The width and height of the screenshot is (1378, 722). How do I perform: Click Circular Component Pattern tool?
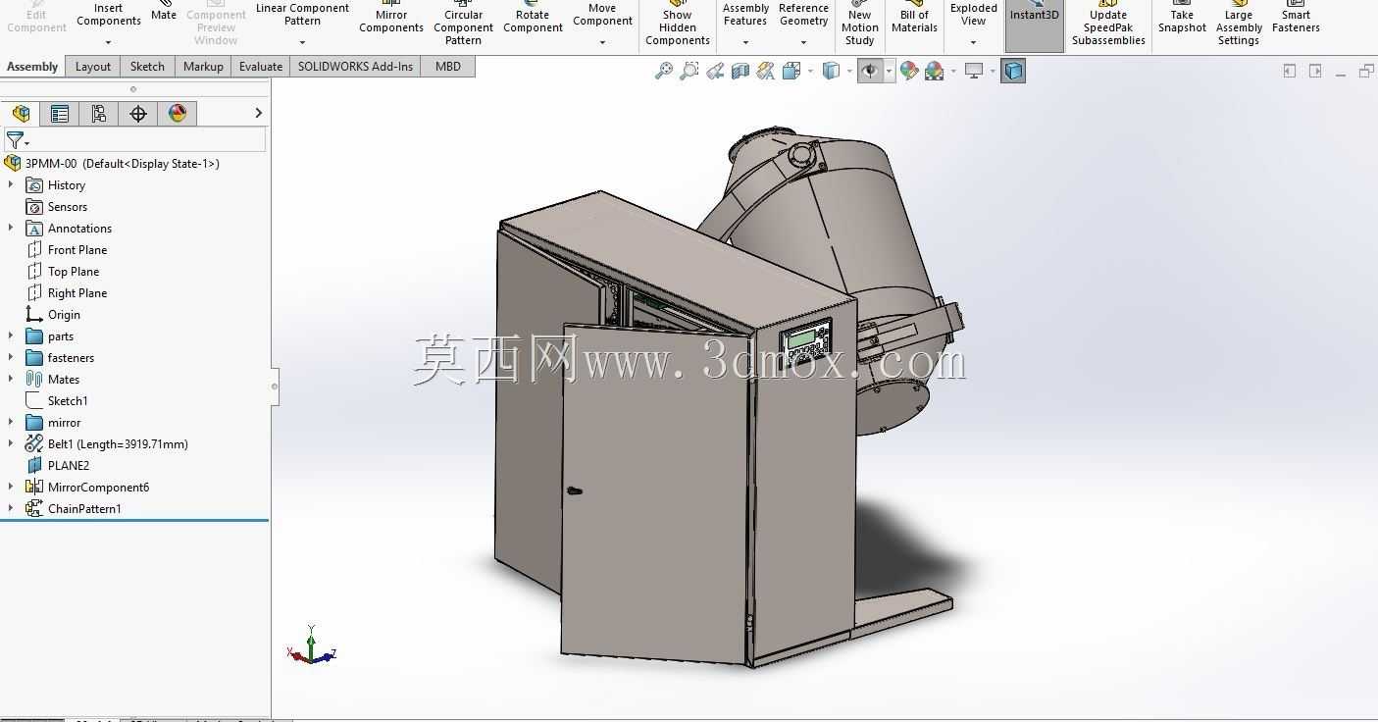coord(463,24)
